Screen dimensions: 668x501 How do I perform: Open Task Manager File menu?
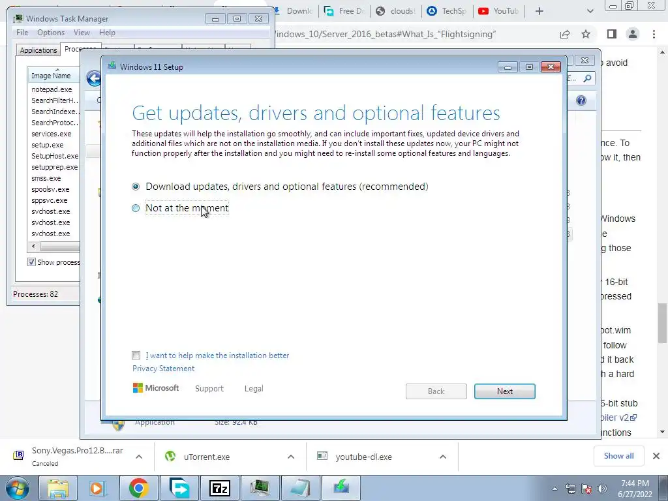(x=22, y=33)
